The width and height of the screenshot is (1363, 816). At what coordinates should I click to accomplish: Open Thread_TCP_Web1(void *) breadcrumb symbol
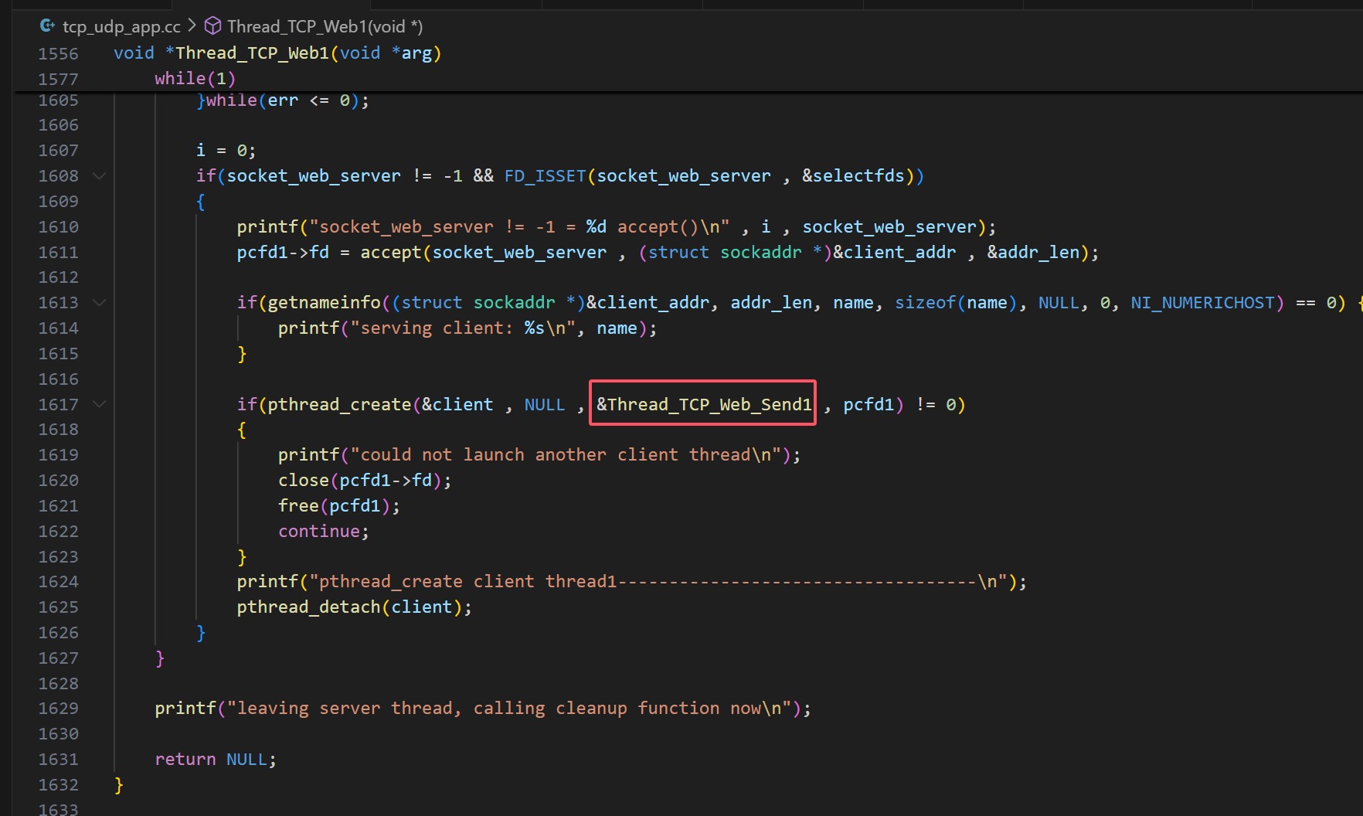(325, 26)
